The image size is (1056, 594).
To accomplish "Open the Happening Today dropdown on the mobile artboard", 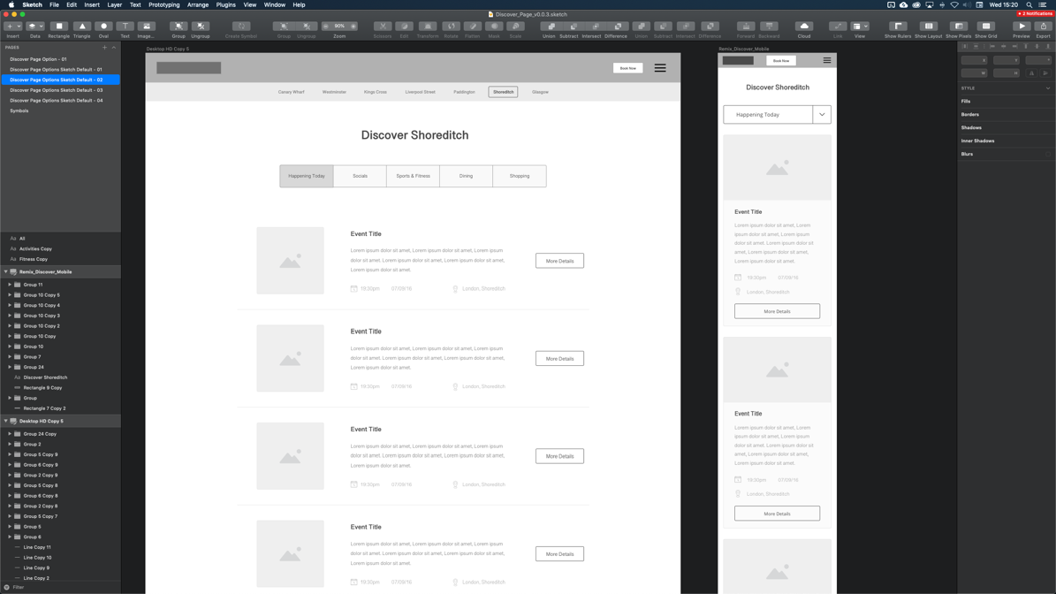I will coord(822,114).
